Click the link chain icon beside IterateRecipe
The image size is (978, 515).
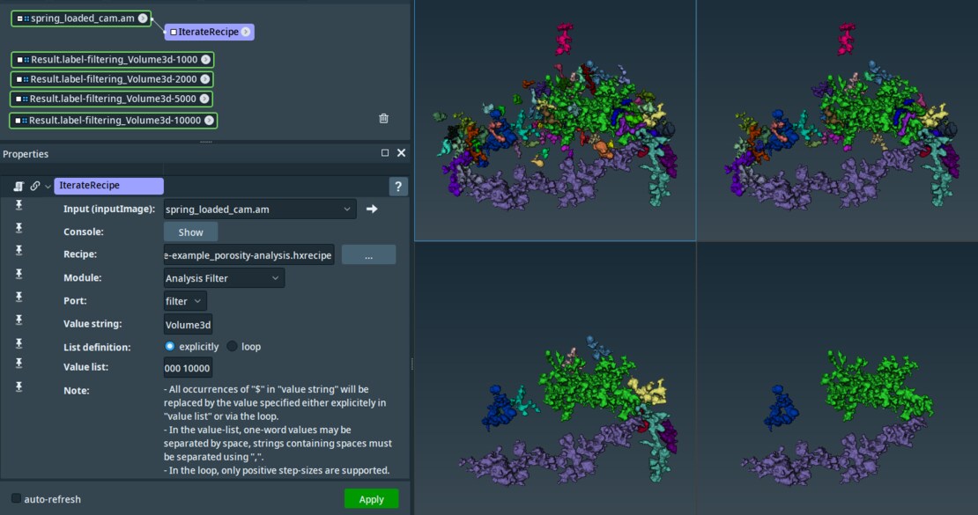(34, 186)
